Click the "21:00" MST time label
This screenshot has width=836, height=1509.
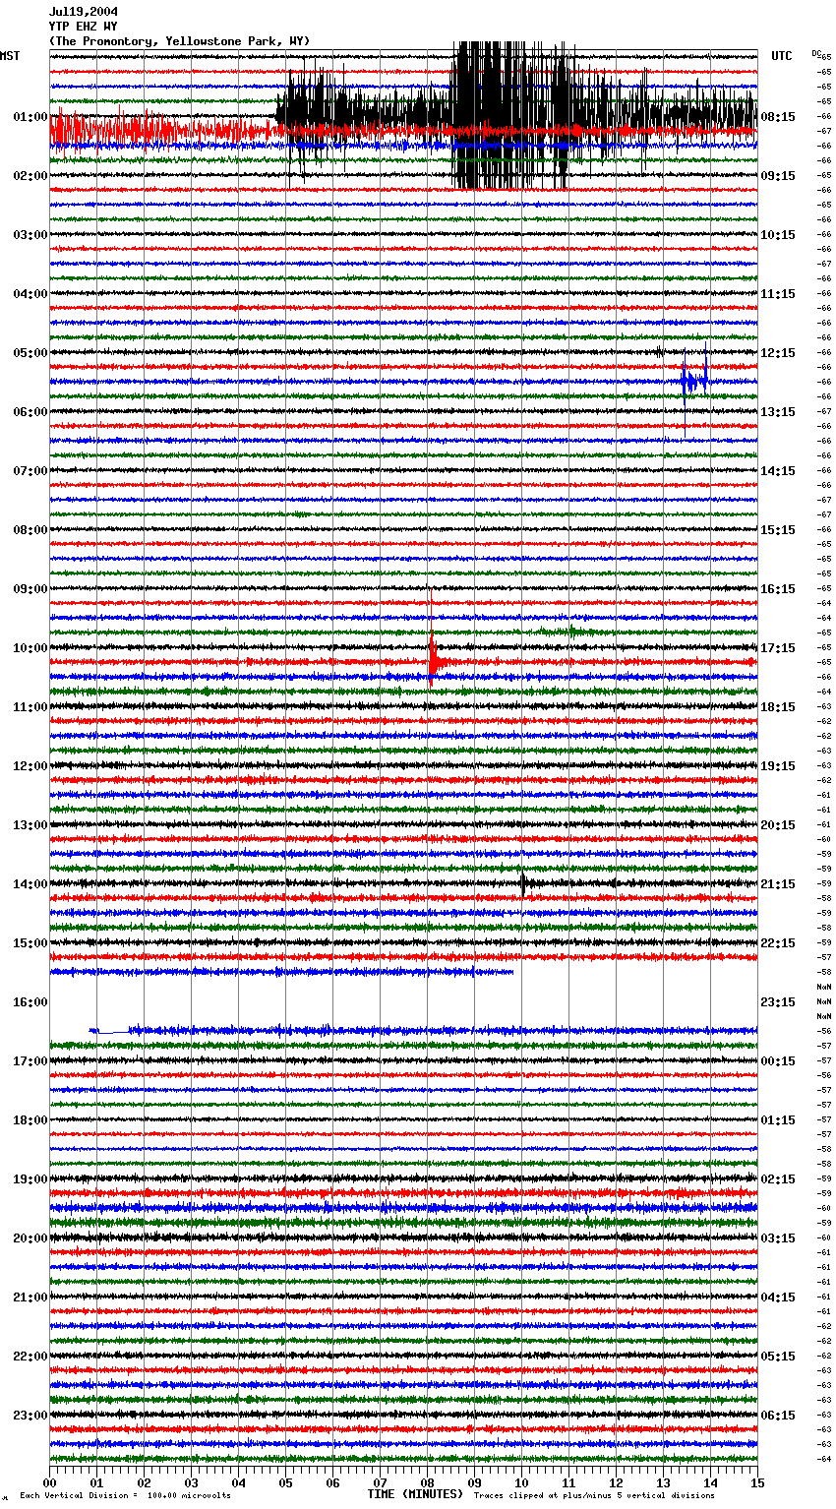(x=30, y=1297)
